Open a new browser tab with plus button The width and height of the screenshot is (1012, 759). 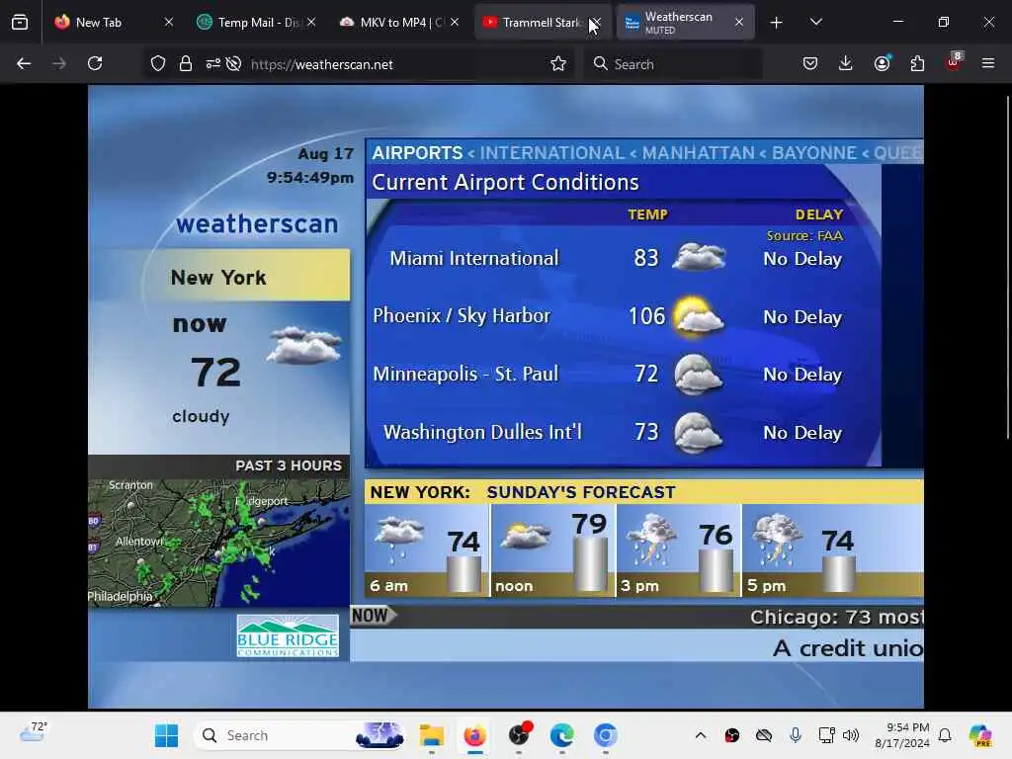click(776, 23)
